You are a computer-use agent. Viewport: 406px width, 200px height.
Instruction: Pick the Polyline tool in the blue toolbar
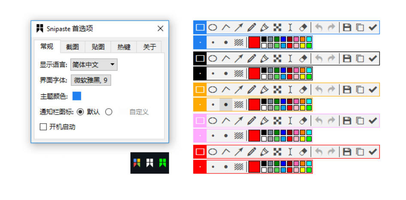click(x=226, y=27)
